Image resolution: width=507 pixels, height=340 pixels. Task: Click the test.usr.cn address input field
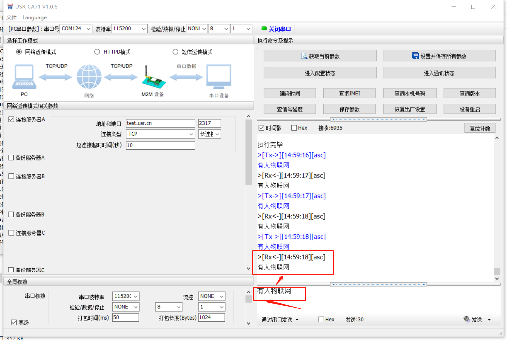(160, 123)
